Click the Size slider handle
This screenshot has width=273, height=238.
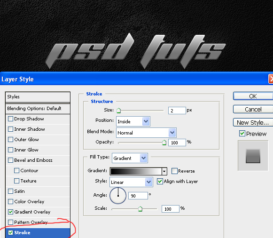(118, 111)
